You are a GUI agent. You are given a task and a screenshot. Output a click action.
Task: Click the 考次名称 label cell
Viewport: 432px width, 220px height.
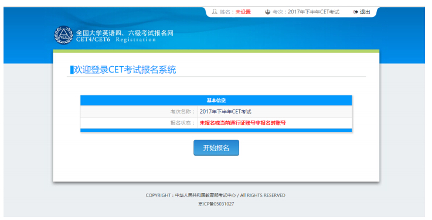(x=139, y=112)
